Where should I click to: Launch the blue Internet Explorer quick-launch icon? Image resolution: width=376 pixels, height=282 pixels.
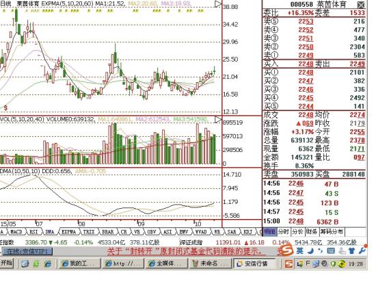click(x=48, y=264)
